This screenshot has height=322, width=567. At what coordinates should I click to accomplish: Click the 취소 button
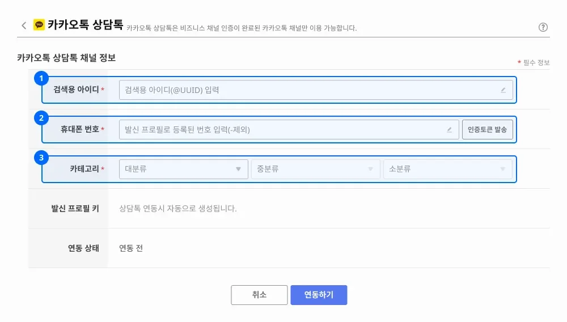[x=259, y=295]
